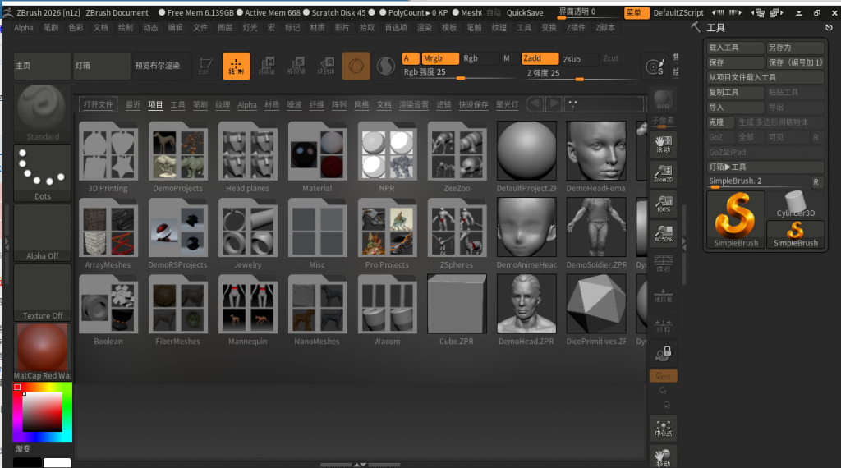Click the Floor grid (地网格) icon
This screenshot has height=468, width=841.
point(664,294)
